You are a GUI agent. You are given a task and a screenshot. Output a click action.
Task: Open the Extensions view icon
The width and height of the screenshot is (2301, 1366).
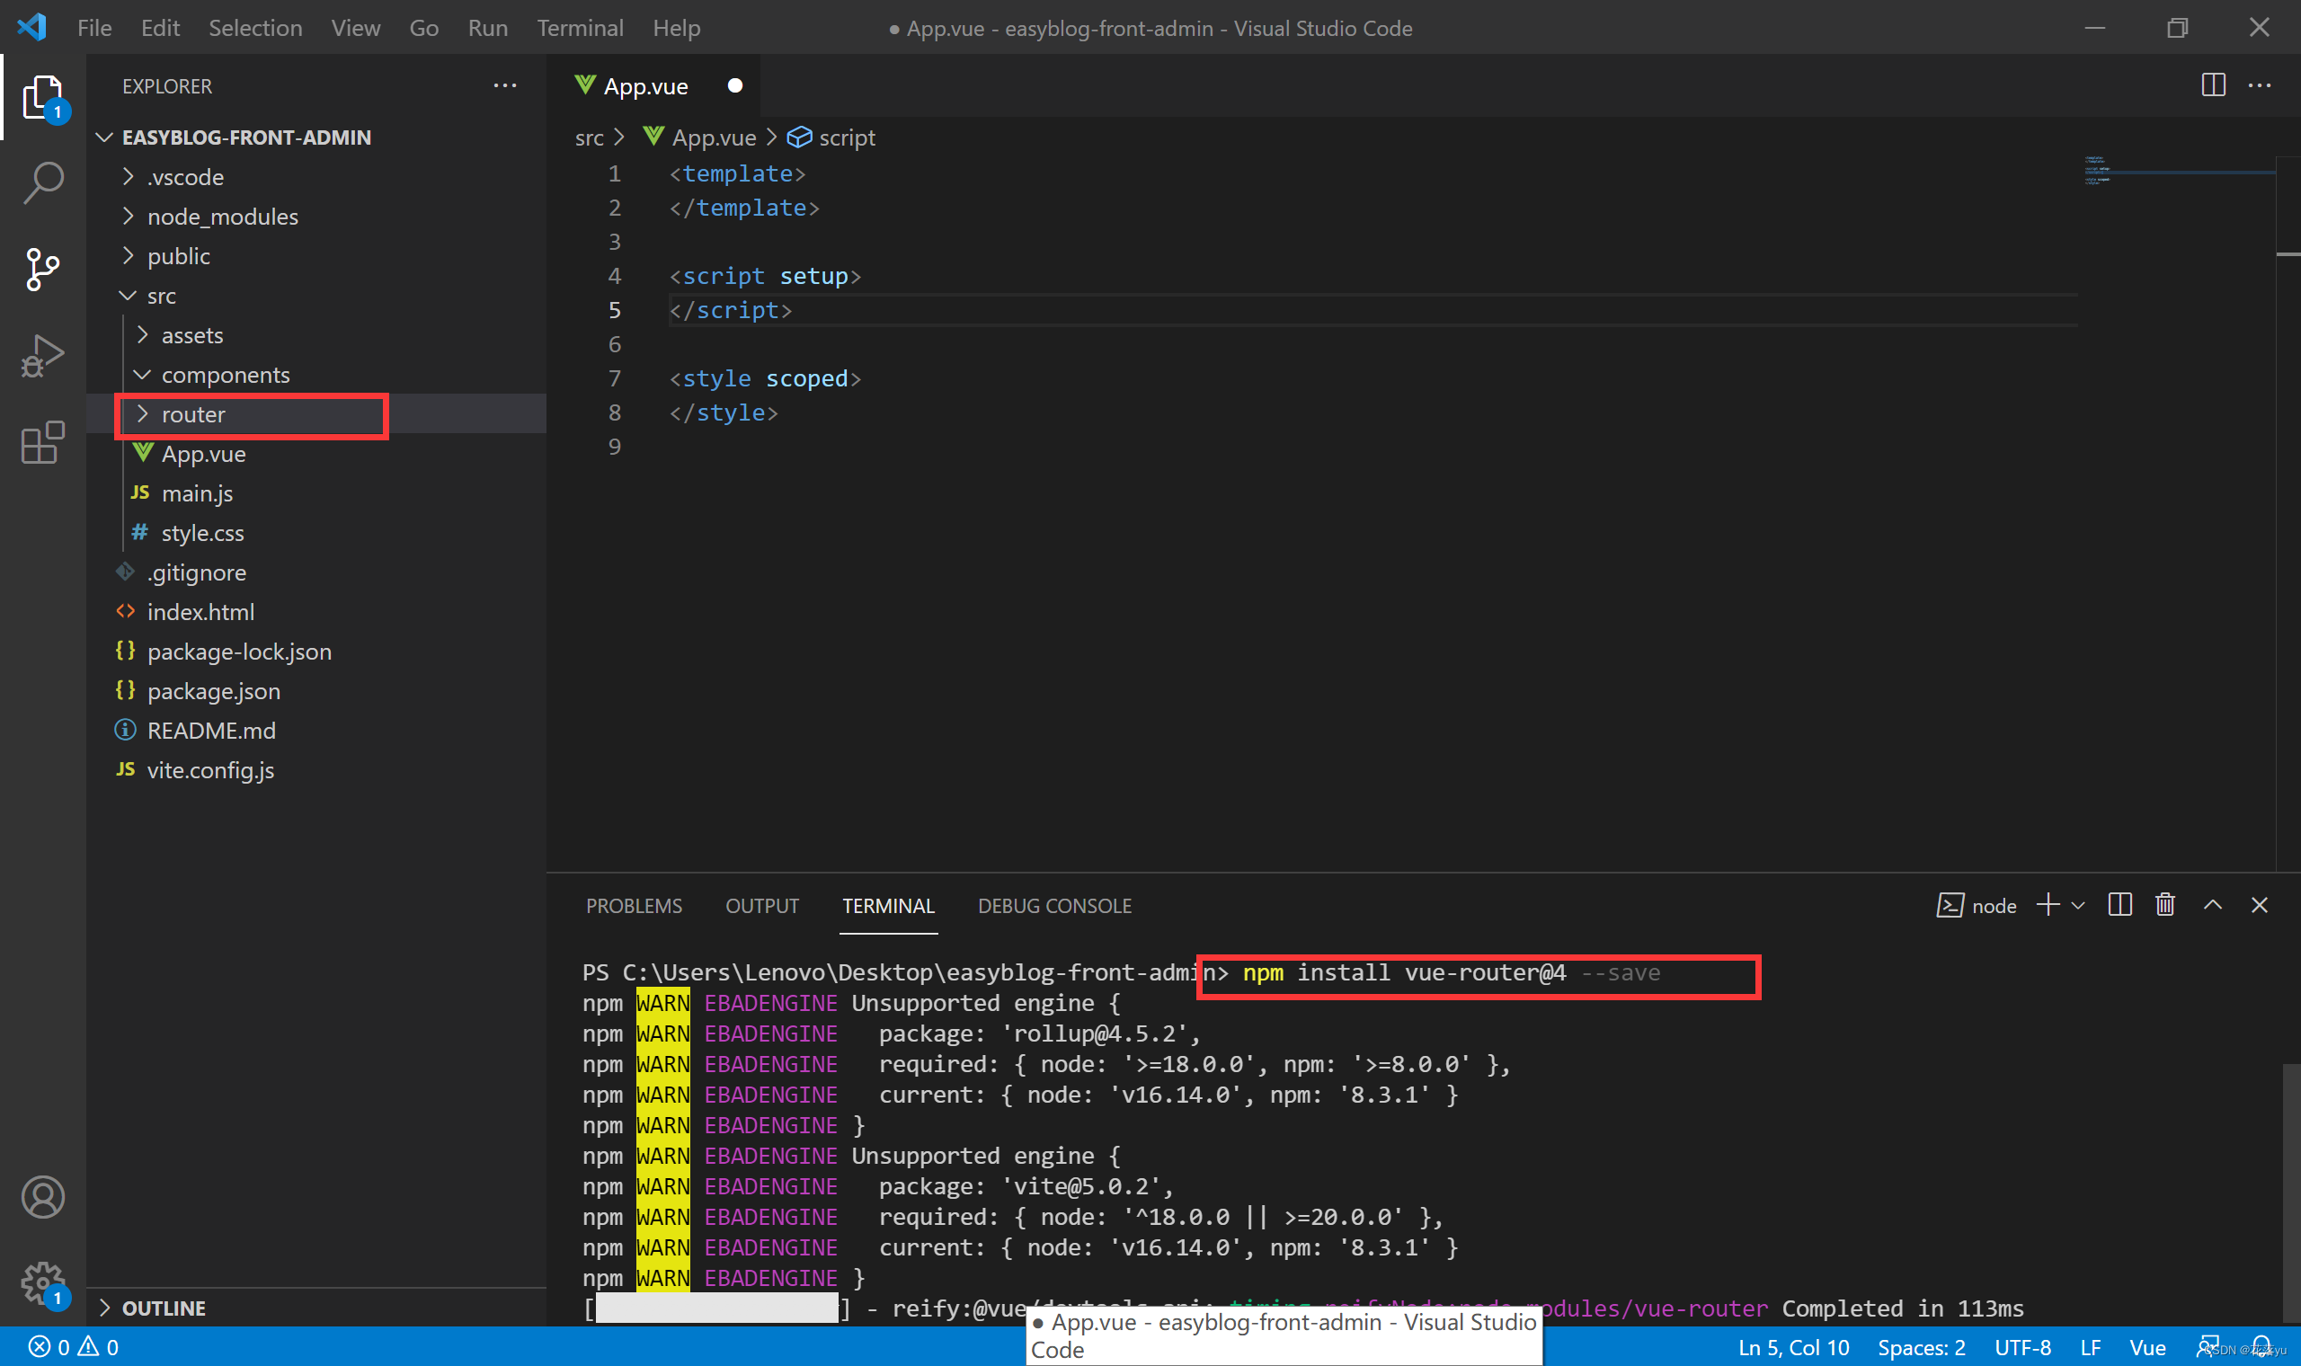(x=43, y=443)
